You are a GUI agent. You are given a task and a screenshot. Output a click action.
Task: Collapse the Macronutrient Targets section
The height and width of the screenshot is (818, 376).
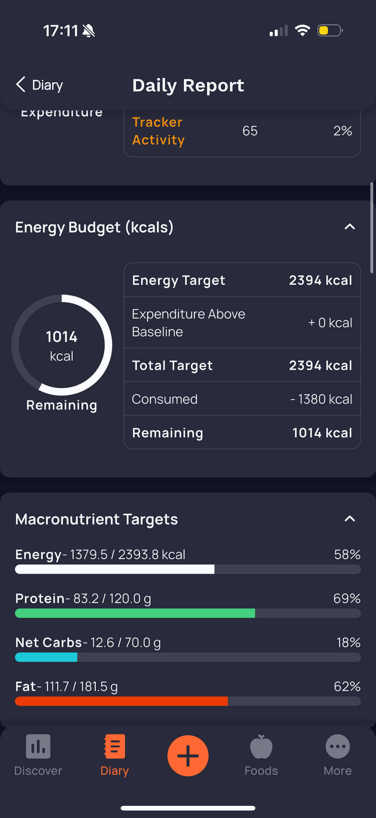pos(350,519)
